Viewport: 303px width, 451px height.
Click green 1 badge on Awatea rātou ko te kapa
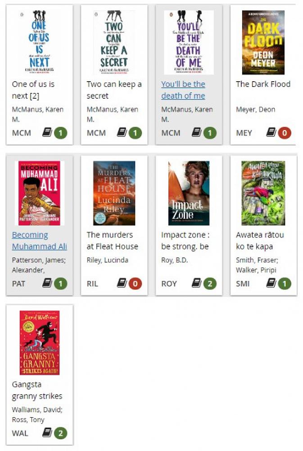point(285,284)
